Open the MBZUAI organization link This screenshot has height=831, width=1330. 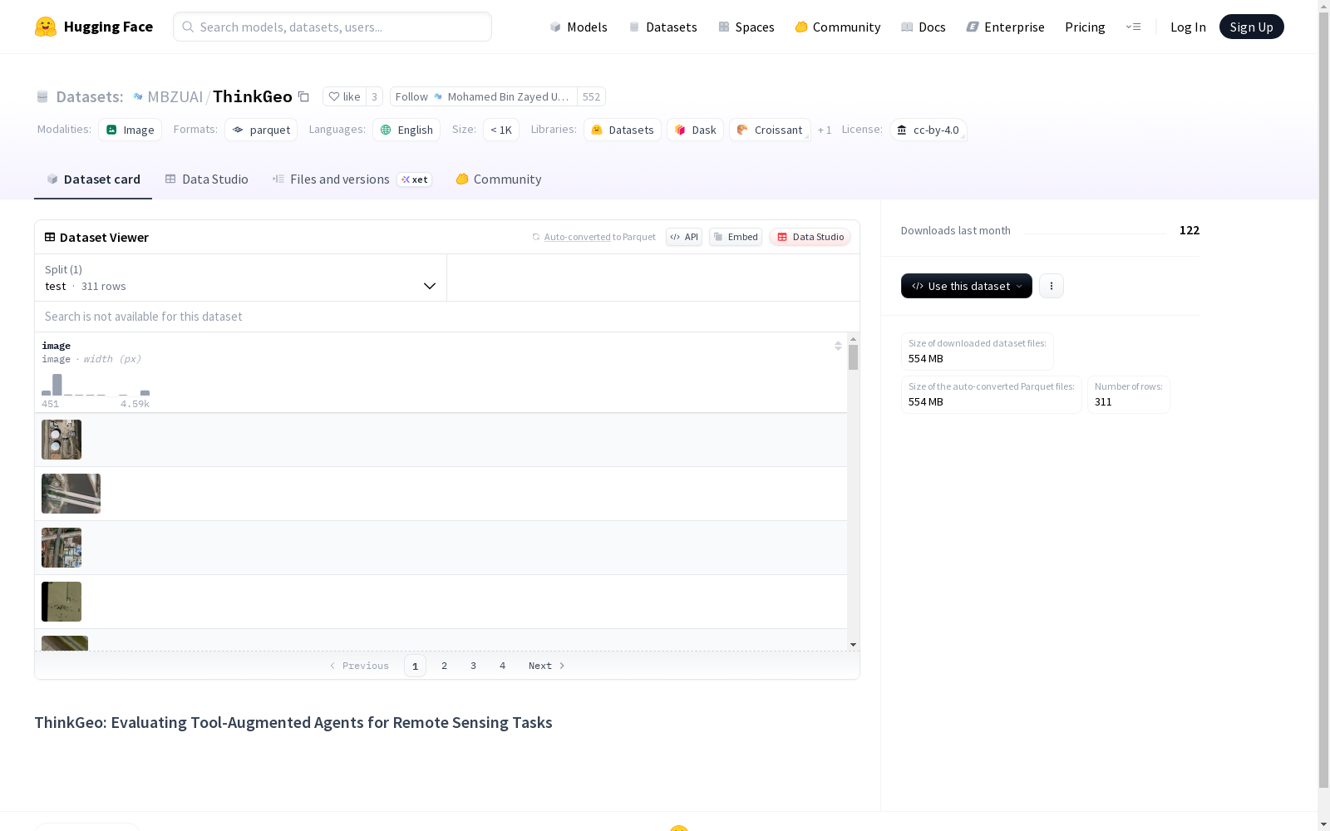coord(175,96)
